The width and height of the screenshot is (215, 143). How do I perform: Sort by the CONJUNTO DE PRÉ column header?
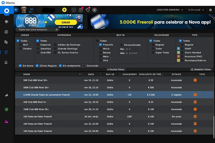pos(151,74)
